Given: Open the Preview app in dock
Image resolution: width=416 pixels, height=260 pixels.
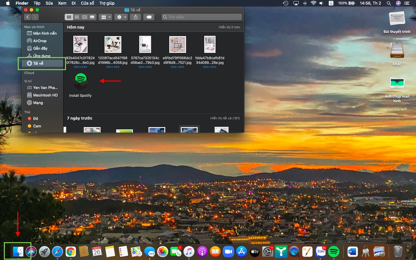Looking at the screenshot, I should (x=379, y=252).
